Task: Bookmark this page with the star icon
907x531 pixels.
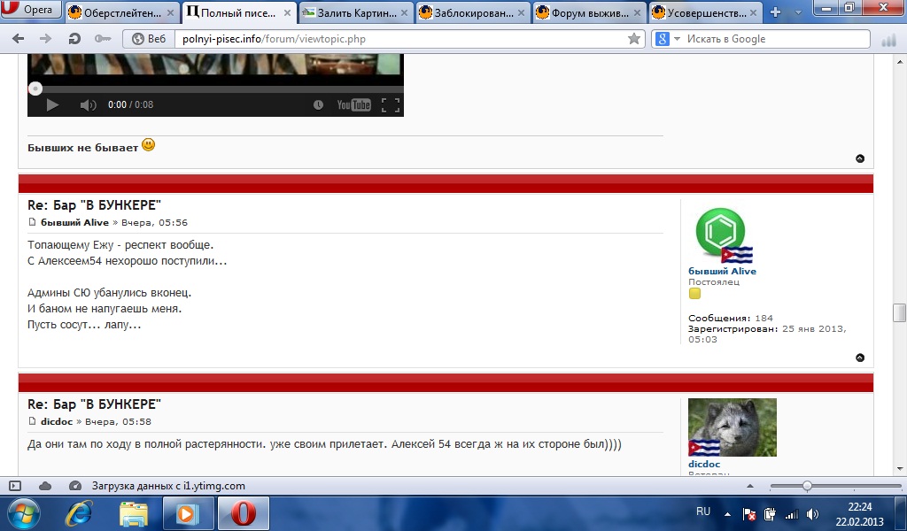Action: point(634,39)
